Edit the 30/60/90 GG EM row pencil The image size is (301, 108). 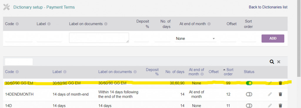270,83
